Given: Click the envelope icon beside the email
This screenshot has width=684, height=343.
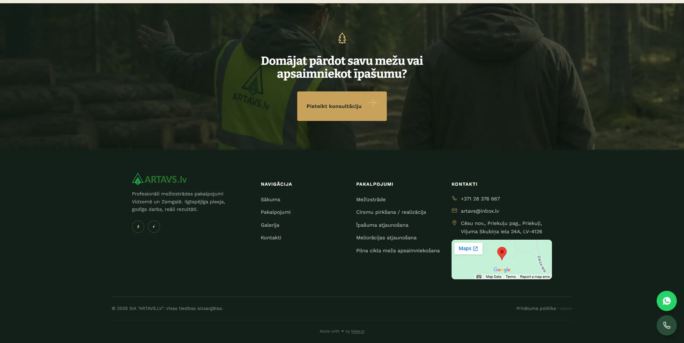Looking at the screenshot, I should [454, 211].
